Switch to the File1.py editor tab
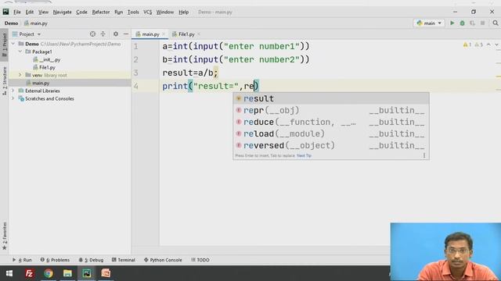This screenshot has height=281, width=501. click(186, 34)
